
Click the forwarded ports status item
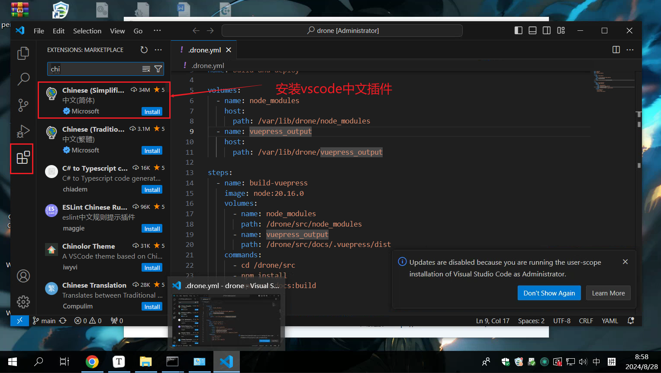(x=117, y=321)
